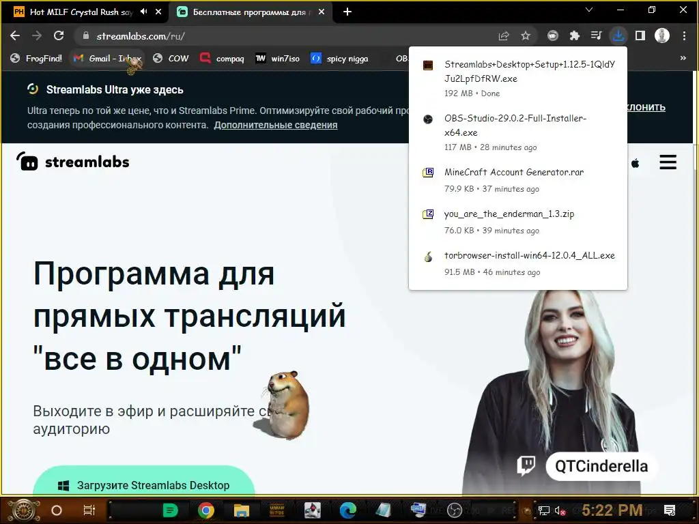Screen dimensions: 699x524
Task: Click the OBS Studio file icon in downloads
Action: [x=428, y=119]
